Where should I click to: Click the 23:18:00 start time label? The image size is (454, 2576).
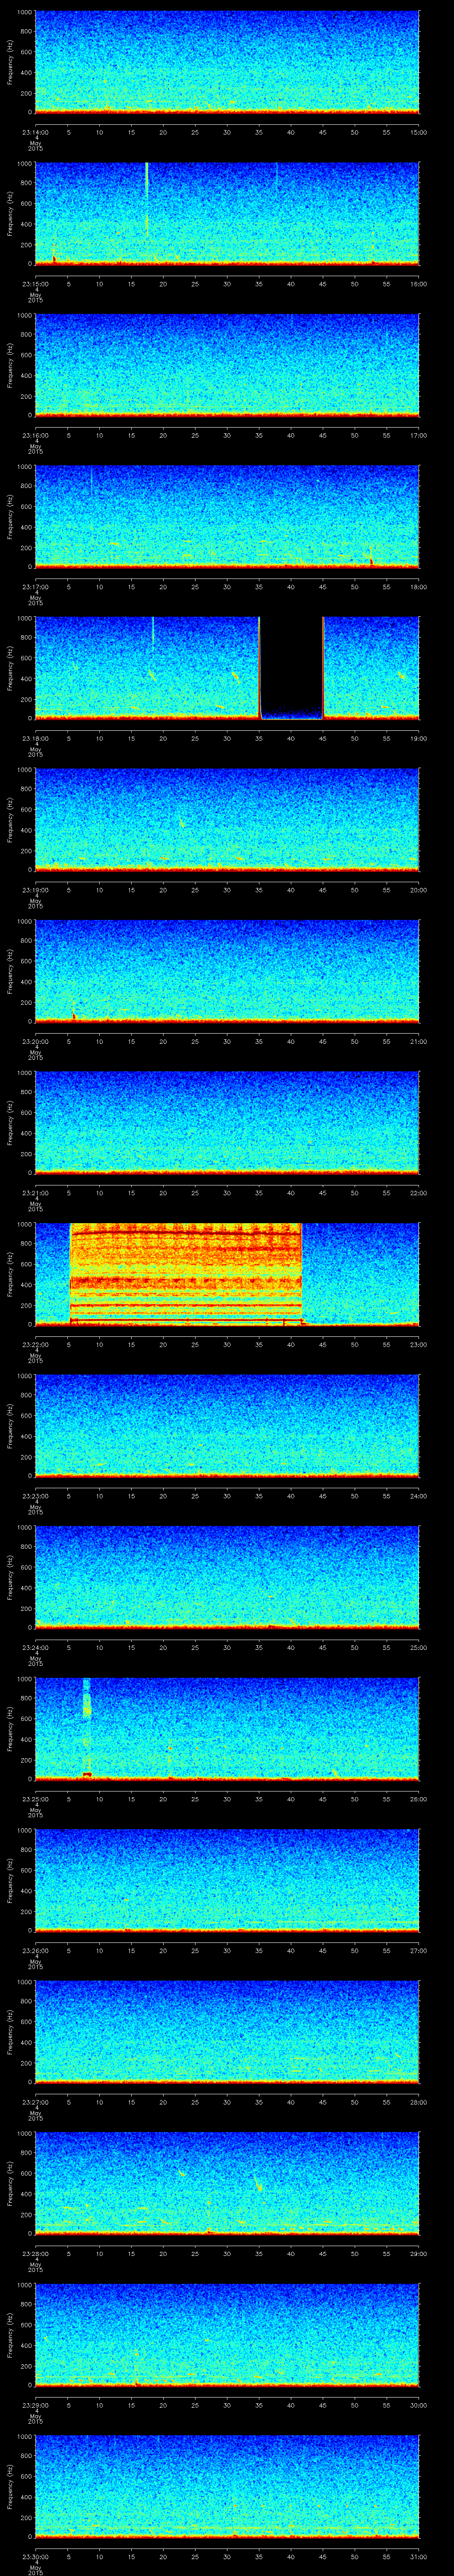point(35,738)
